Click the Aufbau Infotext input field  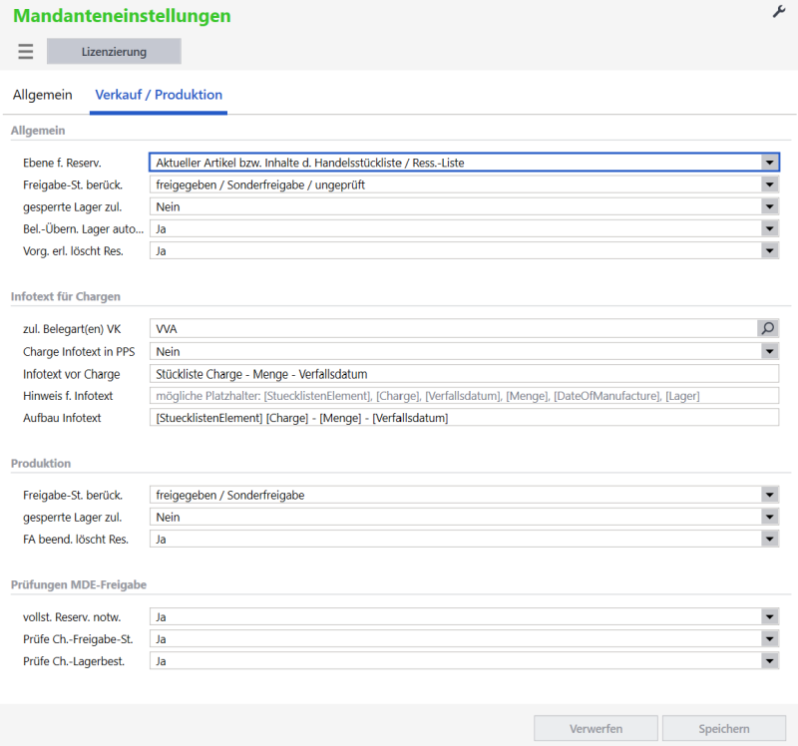click(x=464, y=418)
